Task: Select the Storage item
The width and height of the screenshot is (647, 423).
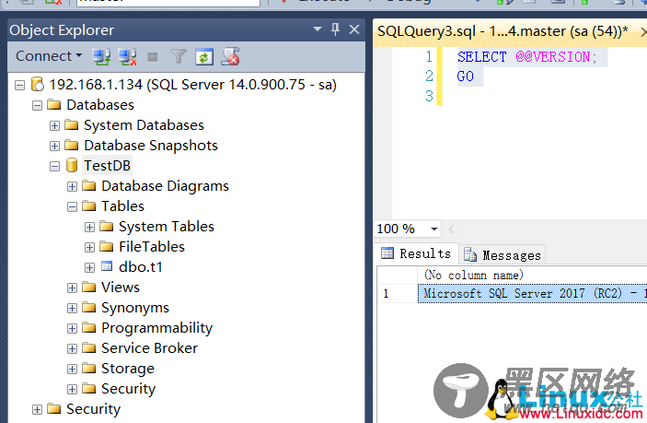Action: pos(128,369)
